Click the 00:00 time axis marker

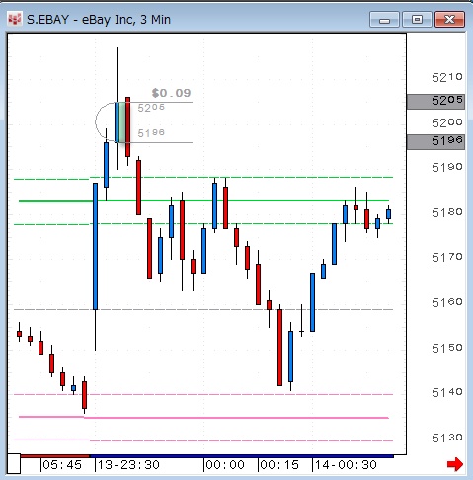click(225, 465)
